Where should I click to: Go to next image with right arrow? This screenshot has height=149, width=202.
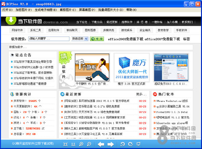[x=110, y=144]
